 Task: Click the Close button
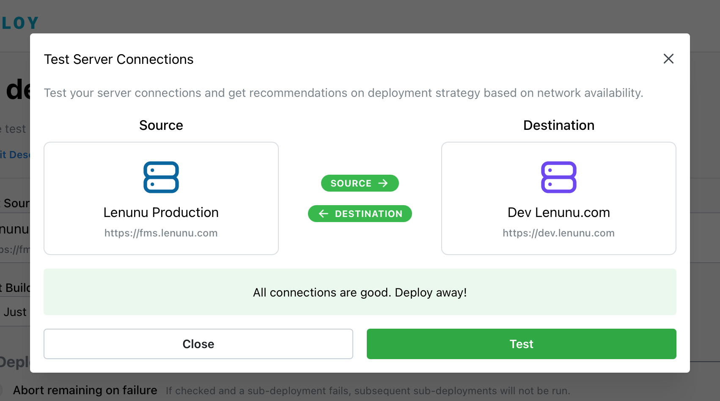click(198, 344)
